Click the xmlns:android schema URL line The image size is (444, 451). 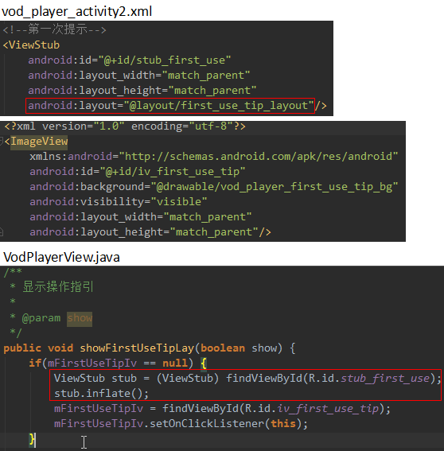click(x=214, y=157)
